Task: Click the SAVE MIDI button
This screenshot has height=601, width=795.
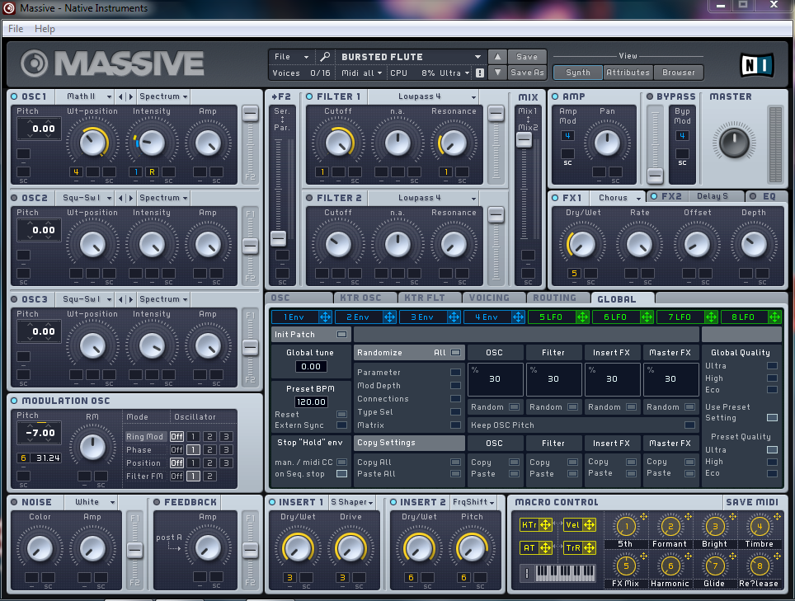Action: (x=752, y=502)
